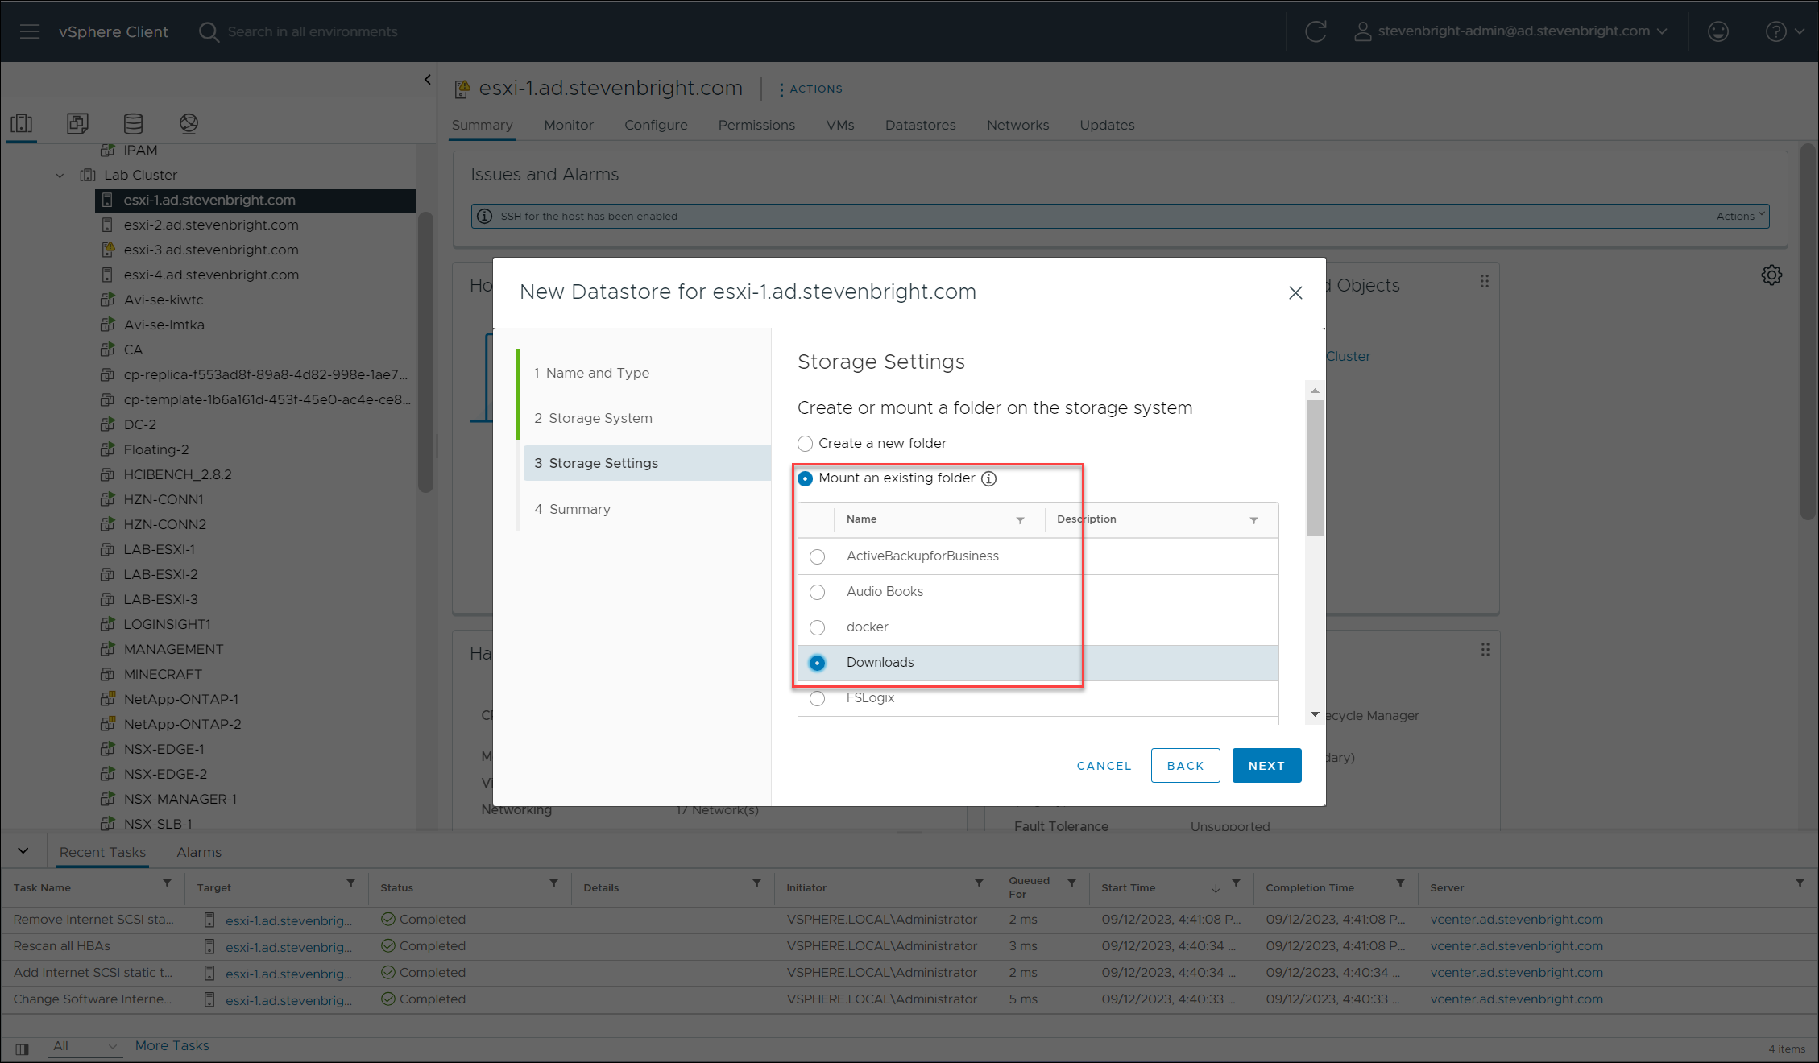Viewport: 1819px width, 1063px height.
Task: Open the Alarms tab
Action: pyautogui.click(x=199, y=852)
